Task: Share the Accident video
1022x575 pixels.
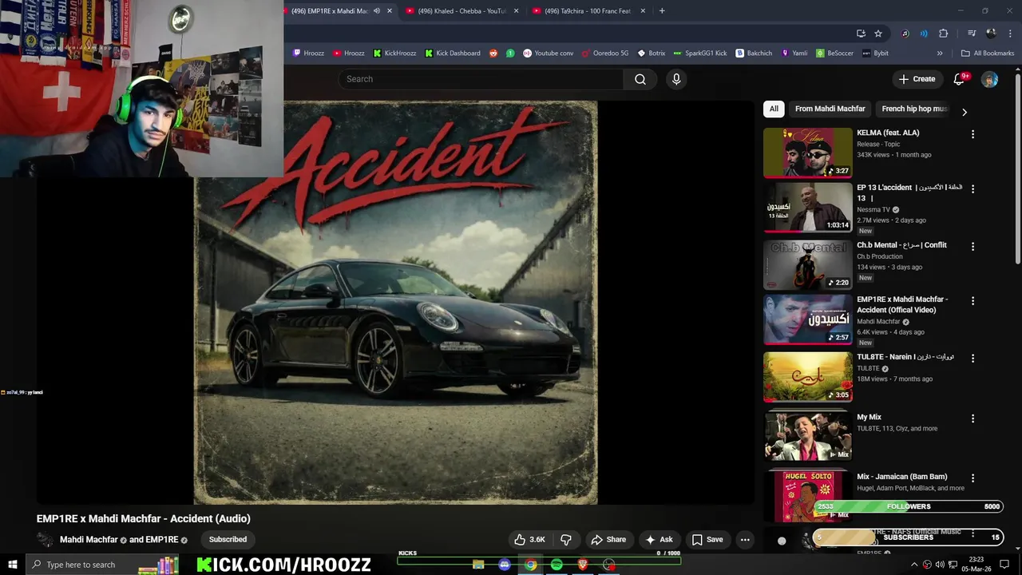Action: click(608, 539)
